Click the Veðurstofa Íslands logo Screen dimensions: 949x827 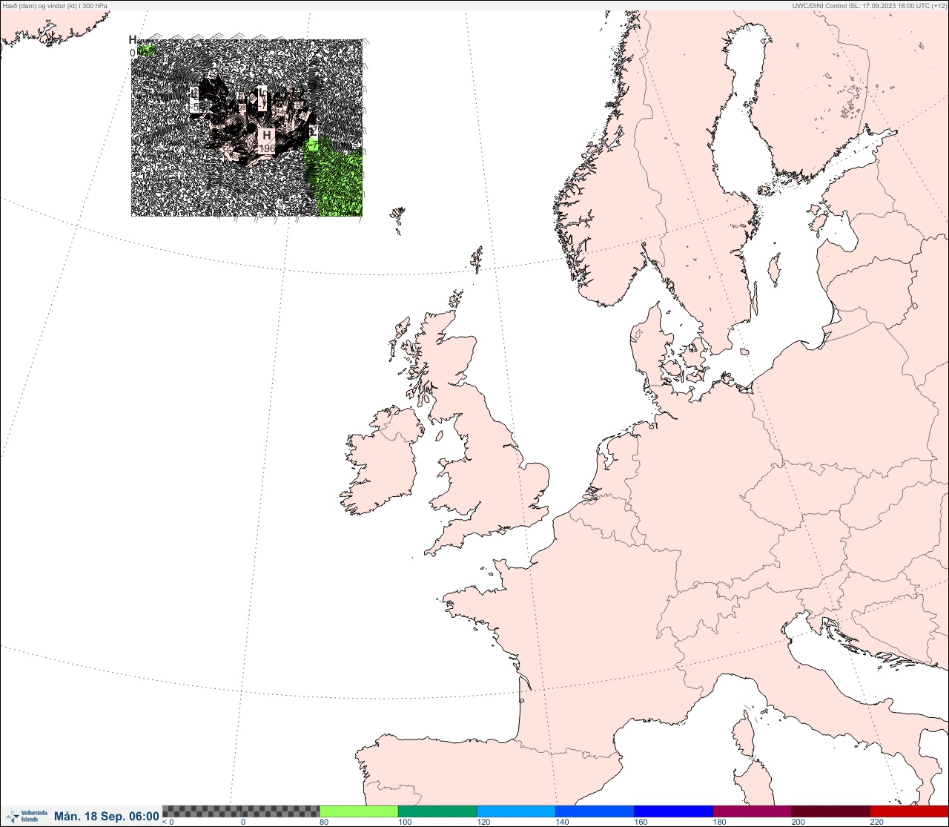(25, 816)
